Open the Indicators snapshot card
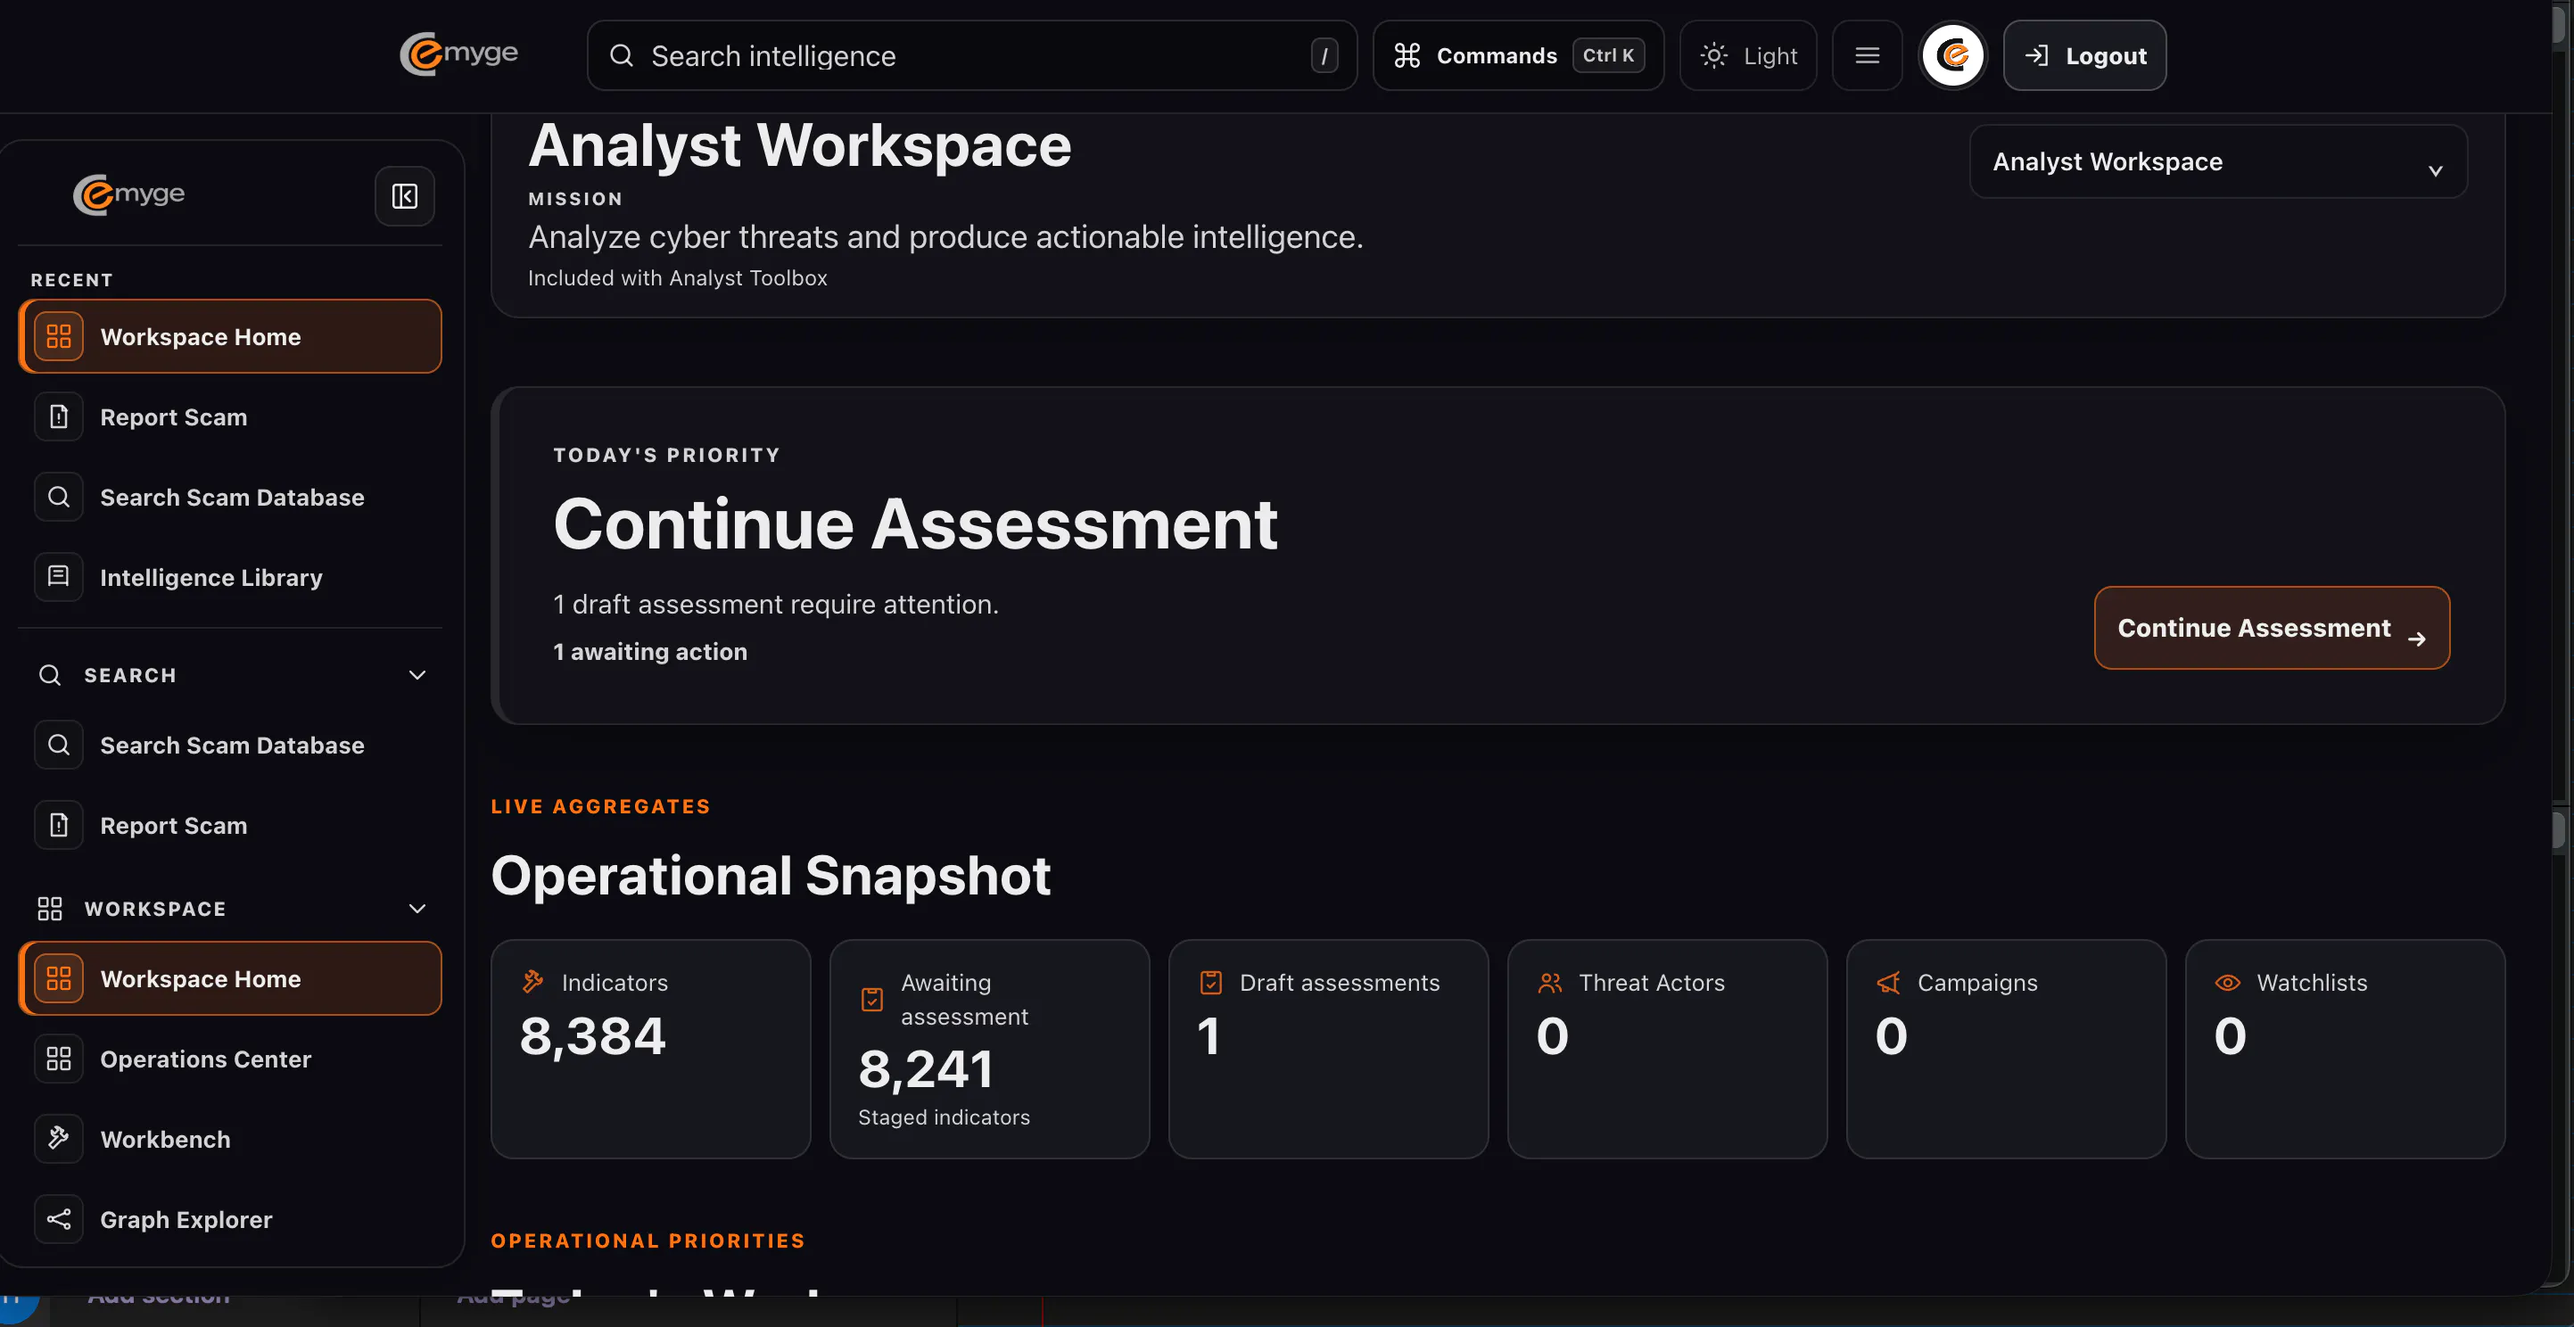2574x1327 pixels. point(650,1048)
